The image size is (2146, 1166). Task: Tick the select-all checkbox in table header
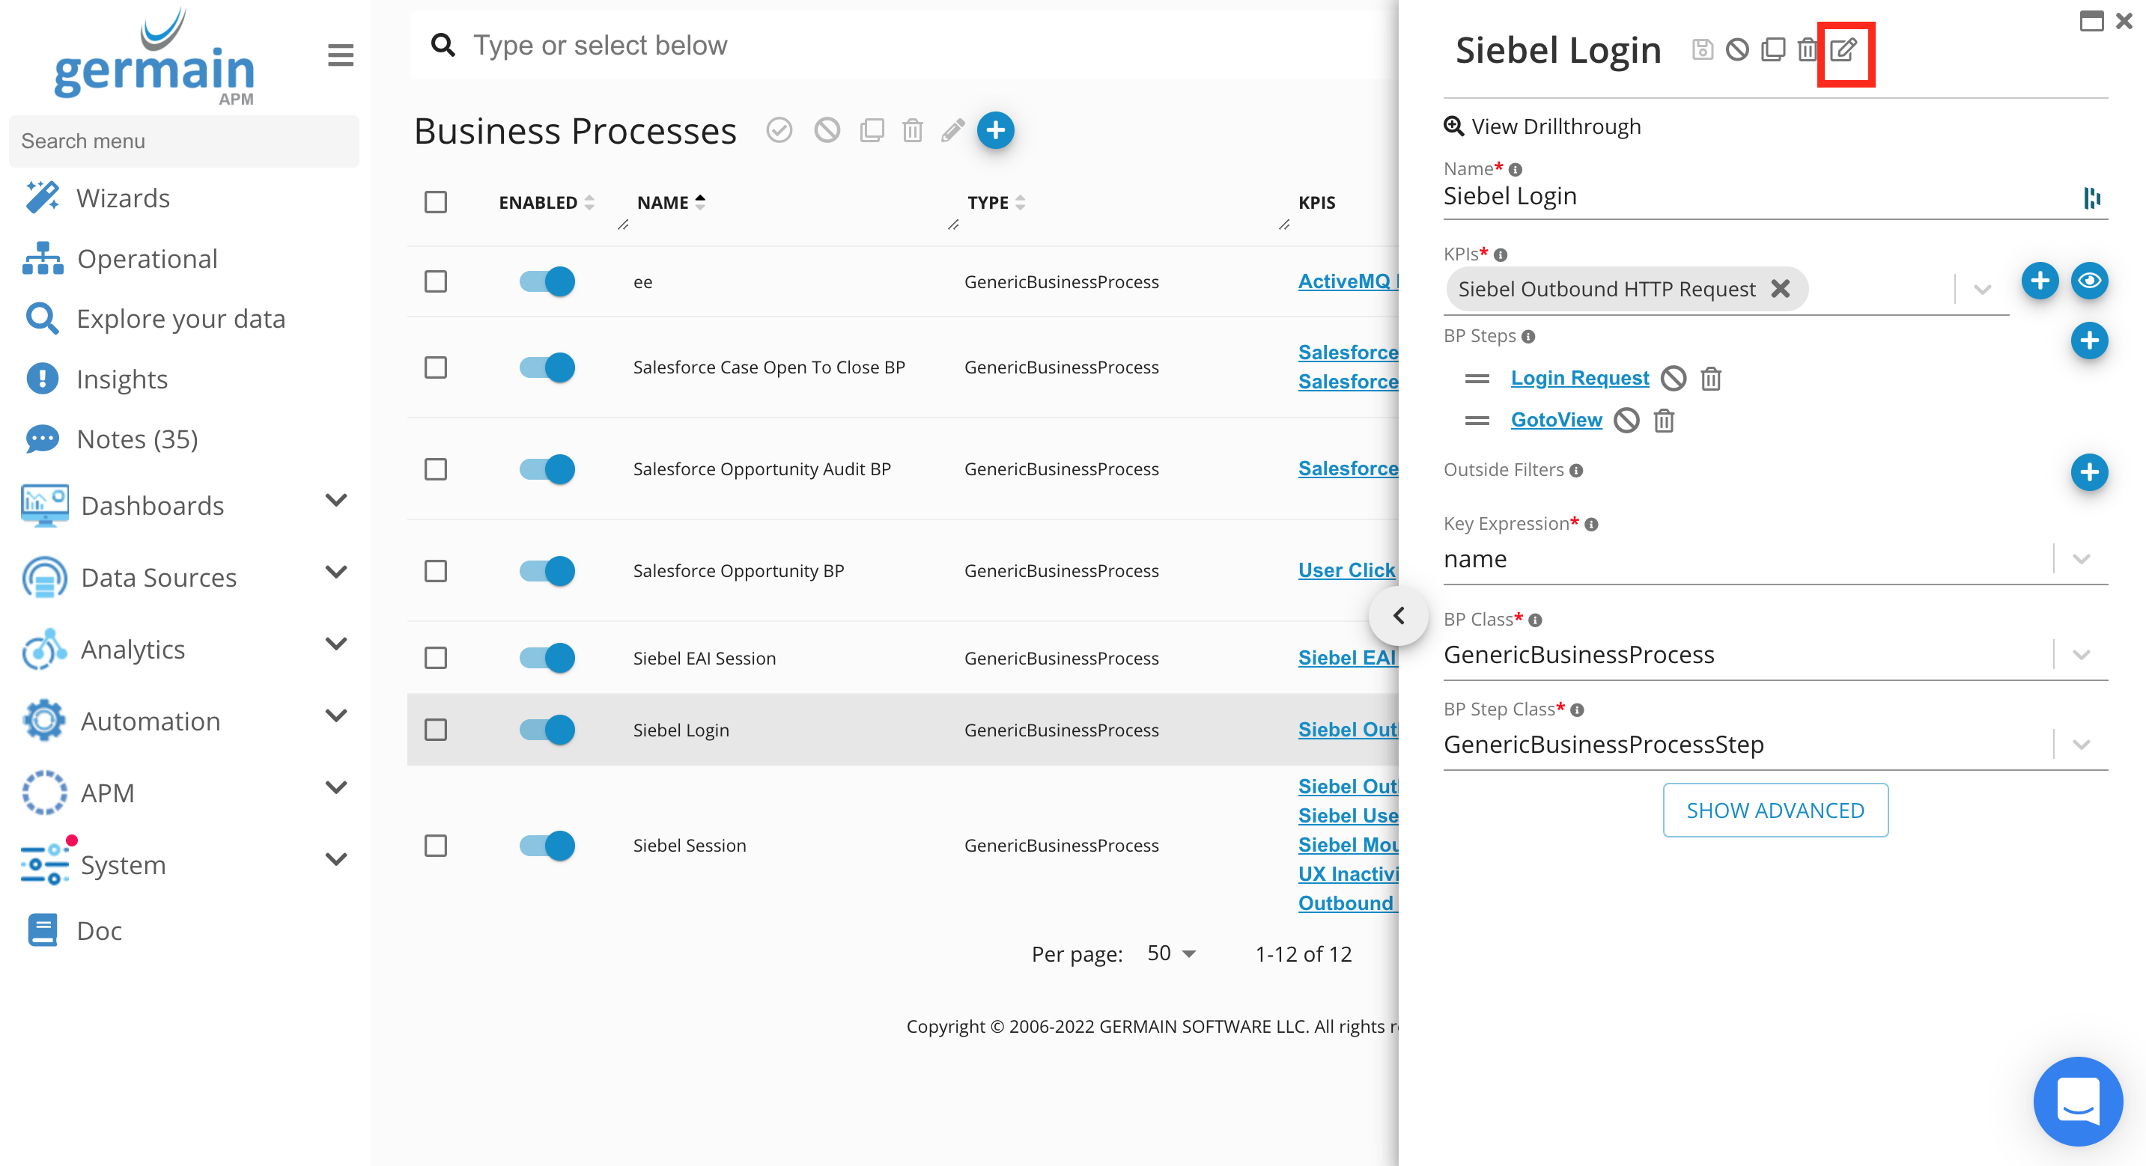436,202
